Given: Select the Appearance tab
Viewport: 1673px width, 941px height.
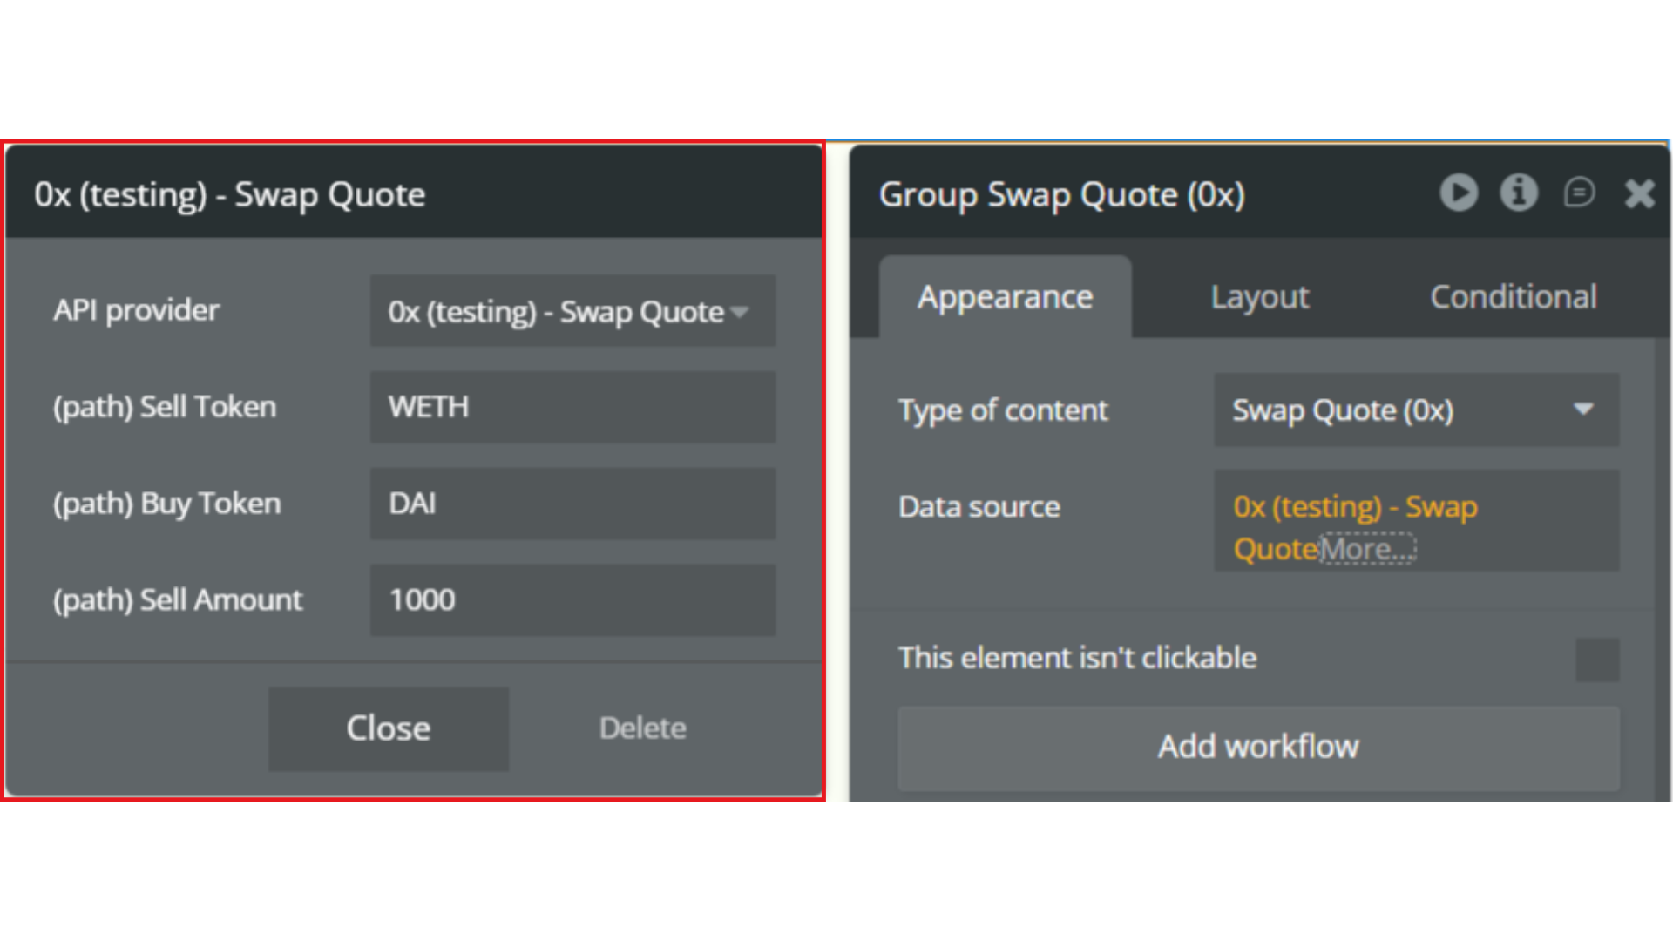Looking at the screenshot, I should coord(1005,297).
